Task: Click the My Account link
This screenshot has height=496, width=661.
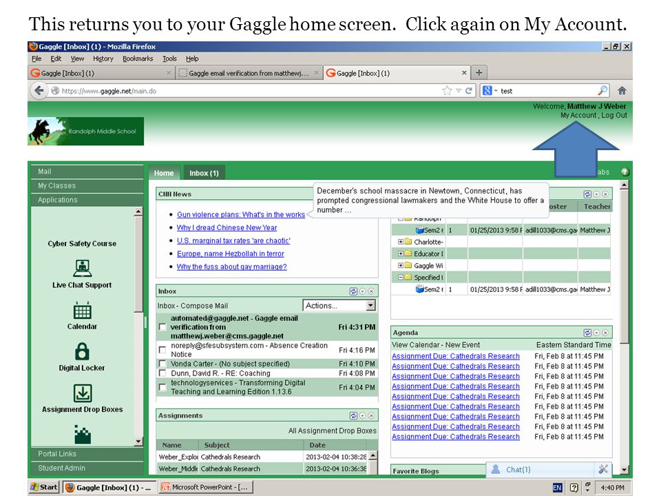Action: point(578,115)
